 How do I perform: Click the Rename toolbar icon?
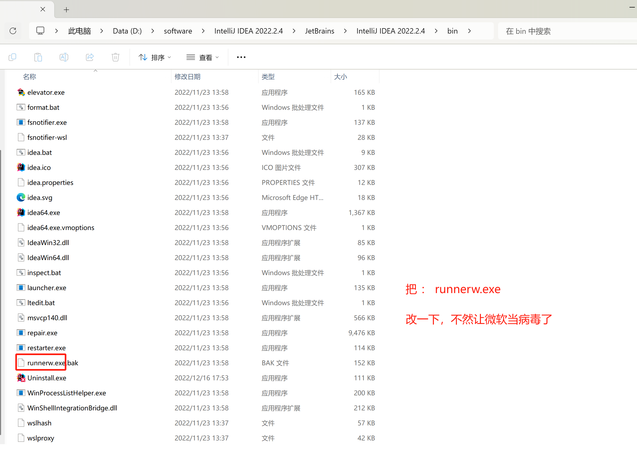click(64, 57)
